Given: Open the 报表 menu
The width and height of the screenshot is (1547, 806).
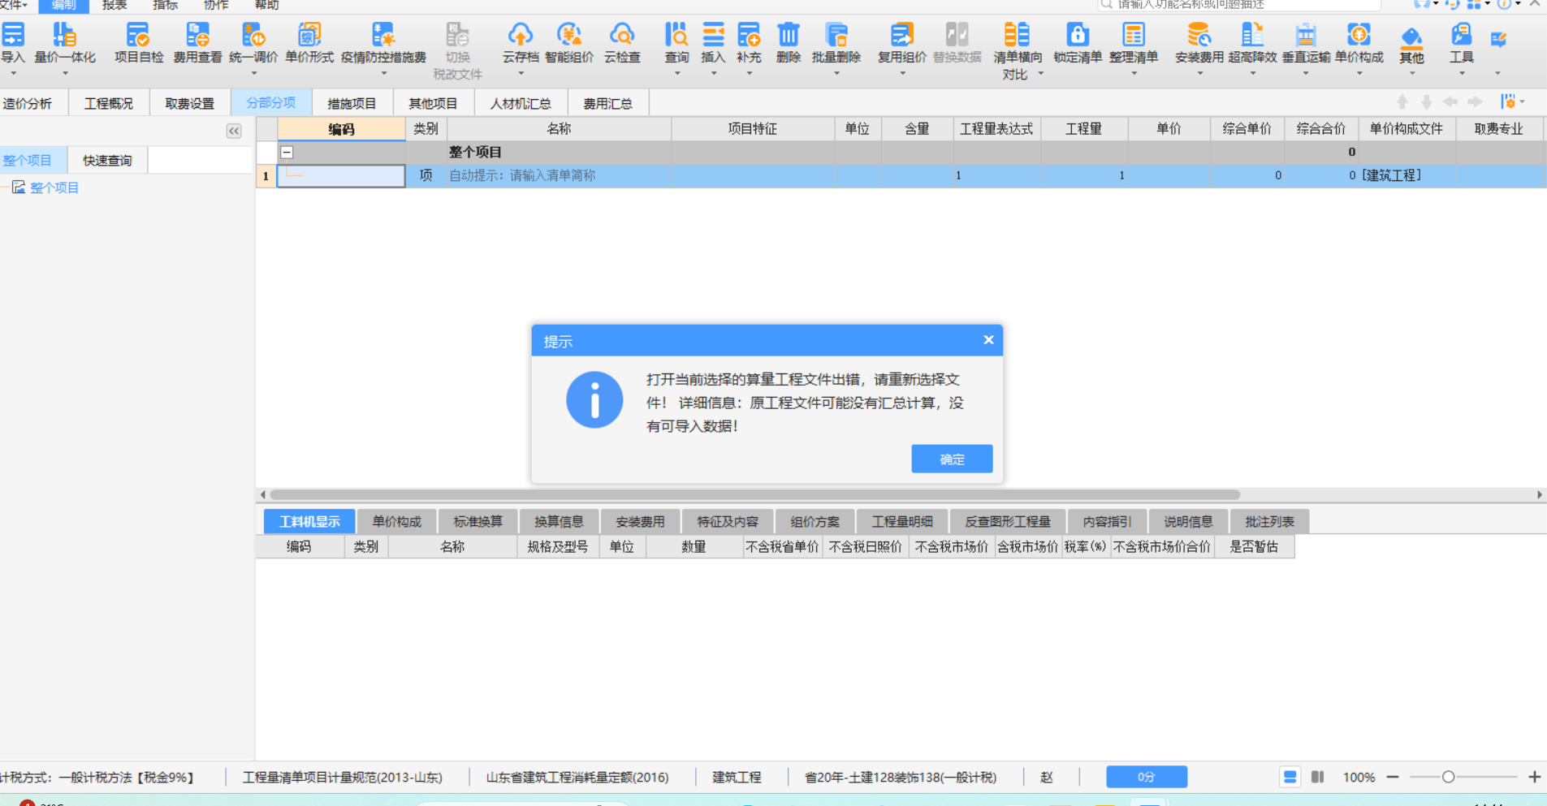Looking at the screenshot, I should pos(115,6).
